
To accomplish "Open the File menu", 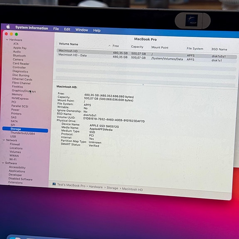I will (x=56, y=29).
